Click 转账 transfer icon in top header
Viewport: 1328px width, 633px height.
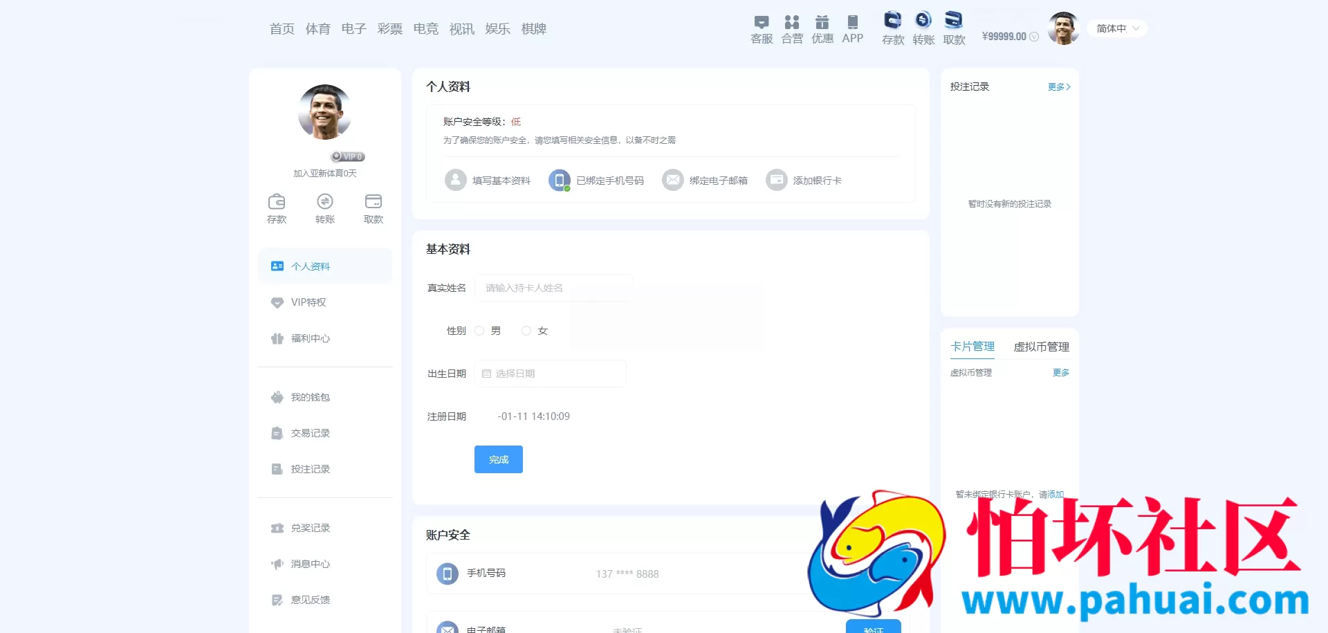pos(923,20)
